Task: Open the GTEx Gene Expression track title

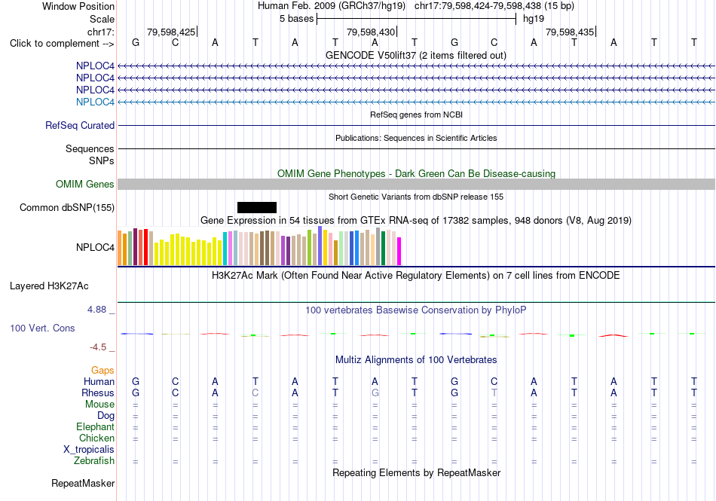Action: (416, 221)
